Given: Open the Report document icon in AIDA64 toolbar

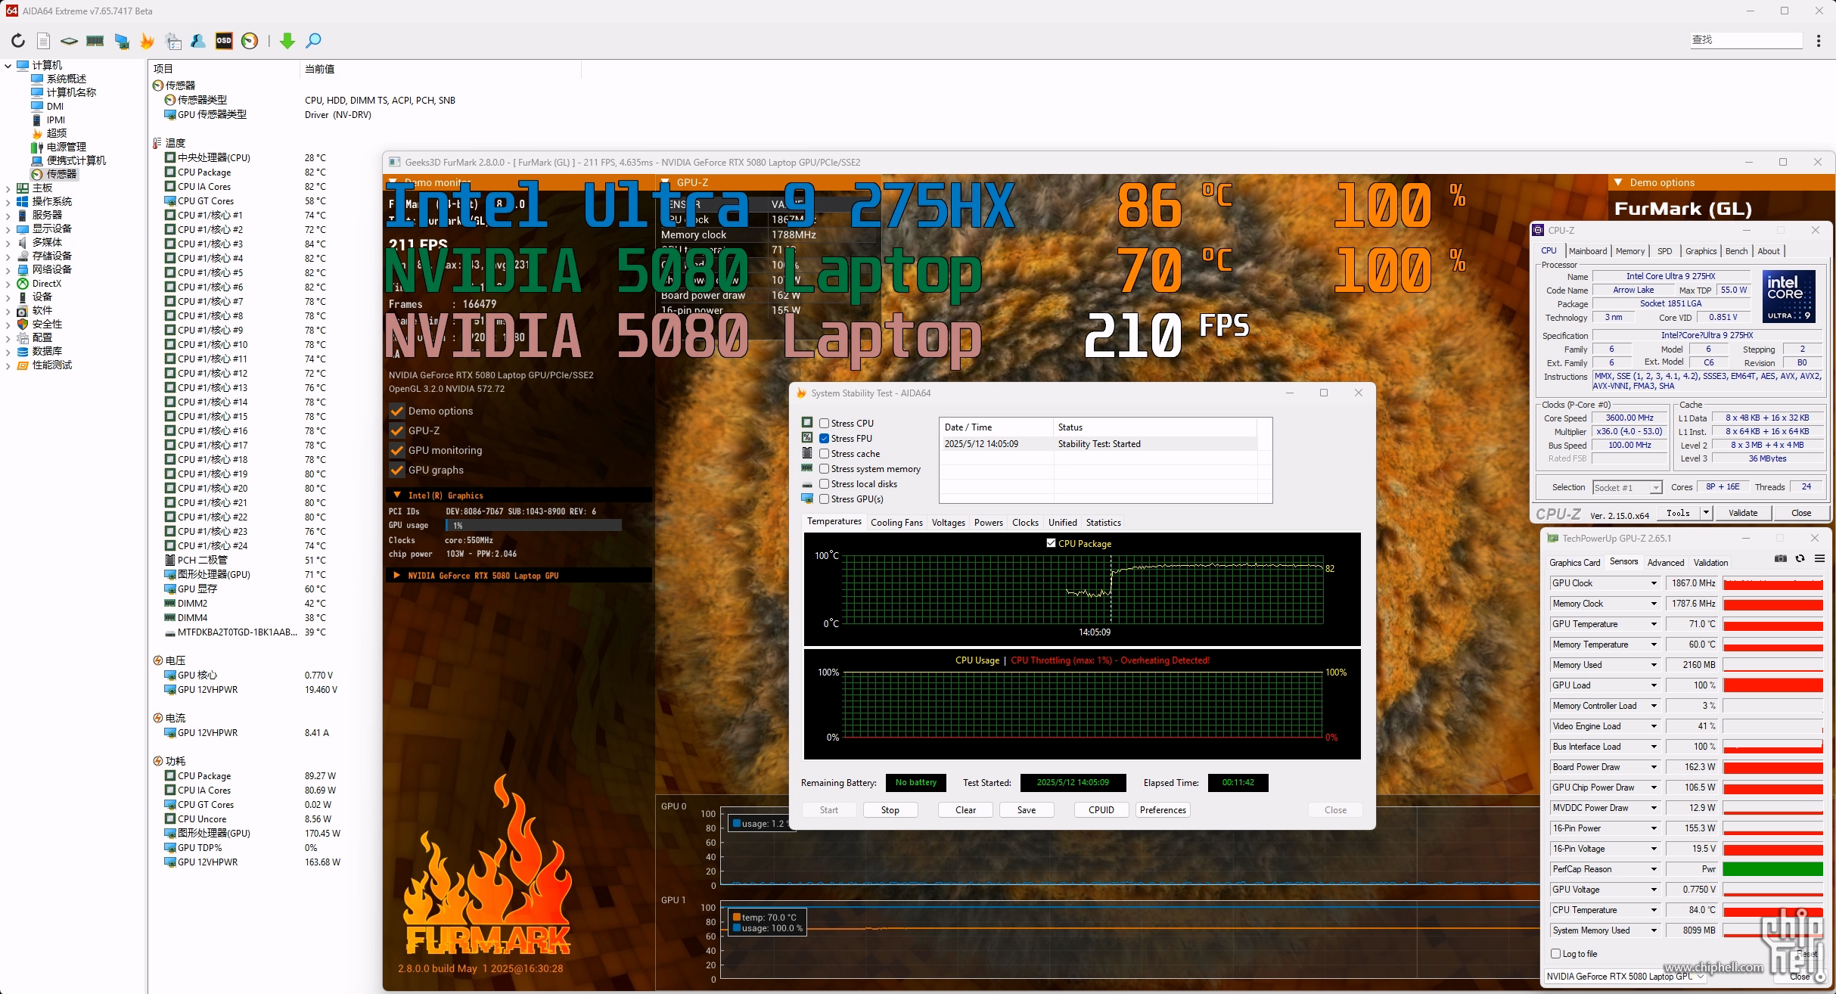Looking at the screenshot, I should click(x=44, y=41).
